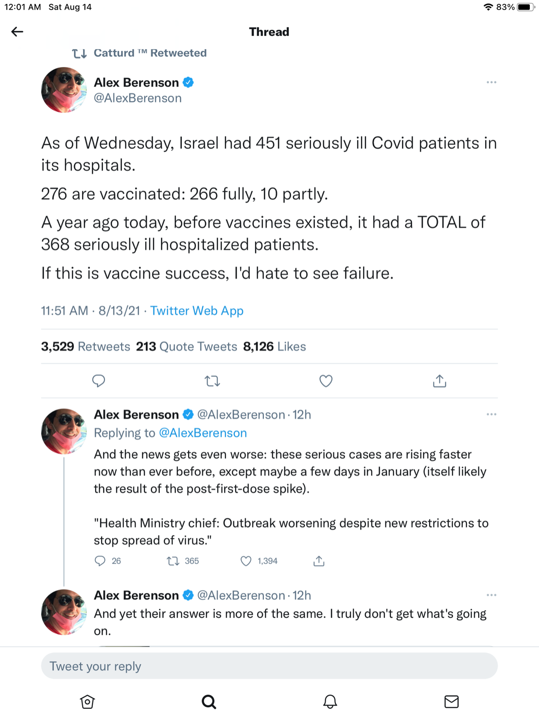Open more options on first reply tweet

491,414
